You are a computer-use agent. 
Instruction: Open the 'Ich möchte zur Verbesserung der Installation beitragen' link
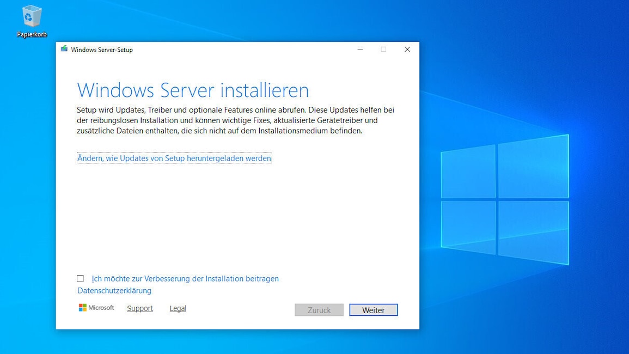pos(185,278)
